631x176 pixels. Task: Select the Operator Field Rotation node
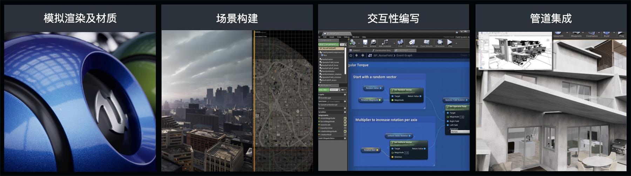[x=456, y=100]
